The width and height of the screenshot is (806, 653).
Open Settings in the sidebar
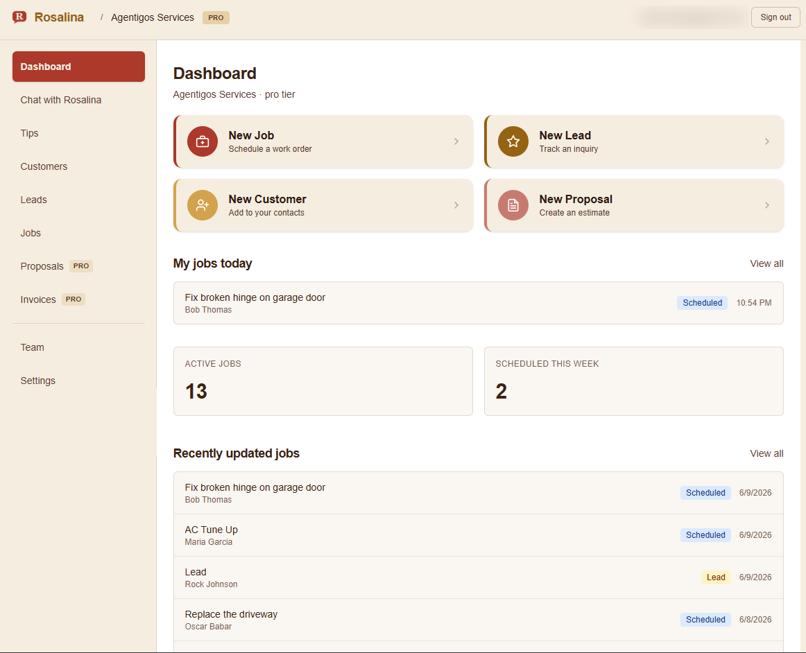coord(78,381)
